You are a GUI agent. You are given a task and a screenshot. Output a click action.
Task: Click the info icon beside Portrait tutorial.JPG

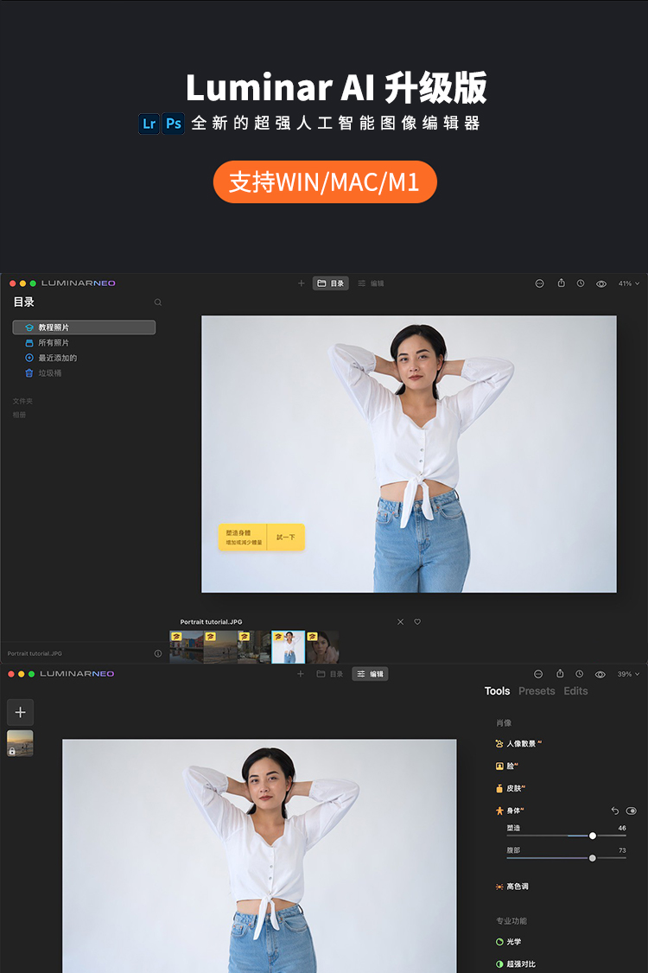[x=158, y=653]
